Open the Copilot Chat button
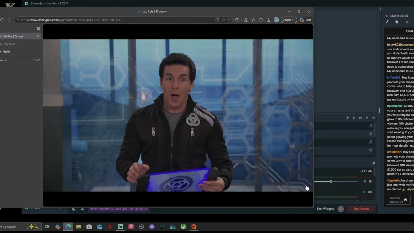The width and height of the screenshot is (414, 233). [x=305, y=20]
